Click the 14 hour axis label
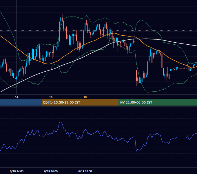The width and height of the screenshot is (197, 174). (17, 97)
